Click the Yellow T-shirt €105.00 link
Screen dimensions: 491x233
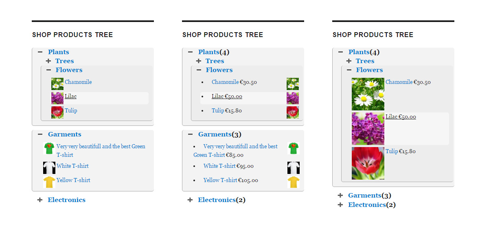point(231,180)
